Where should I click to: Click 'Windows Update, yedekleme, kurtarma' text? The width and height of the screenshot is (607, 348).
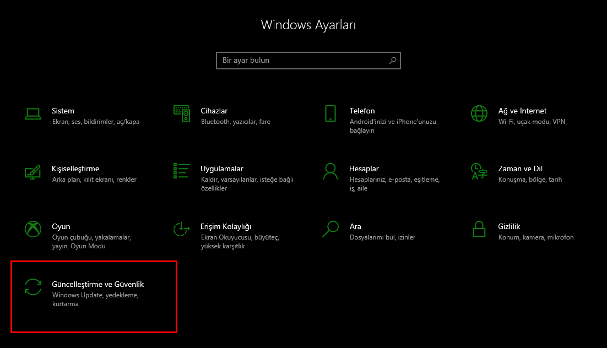[x=95, y=300]
